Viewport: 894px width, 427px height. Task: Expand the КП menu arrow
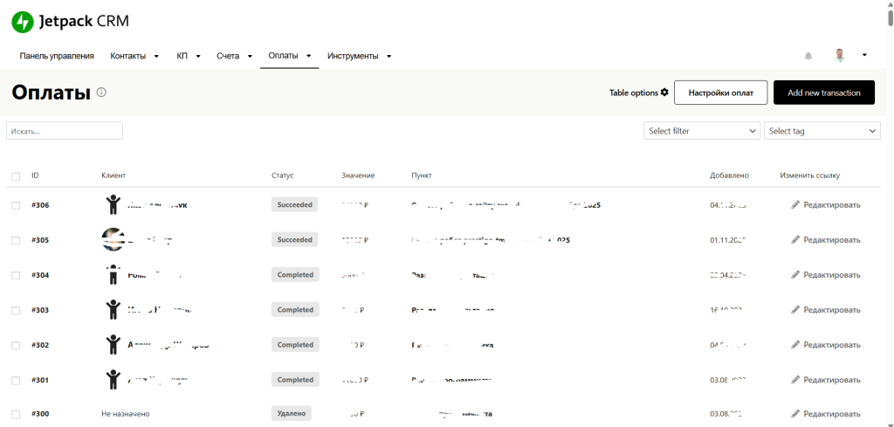(198, 57)
